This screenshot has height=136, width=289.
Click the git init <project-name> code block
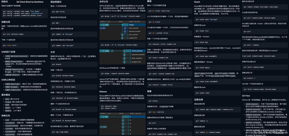[24, 34]
